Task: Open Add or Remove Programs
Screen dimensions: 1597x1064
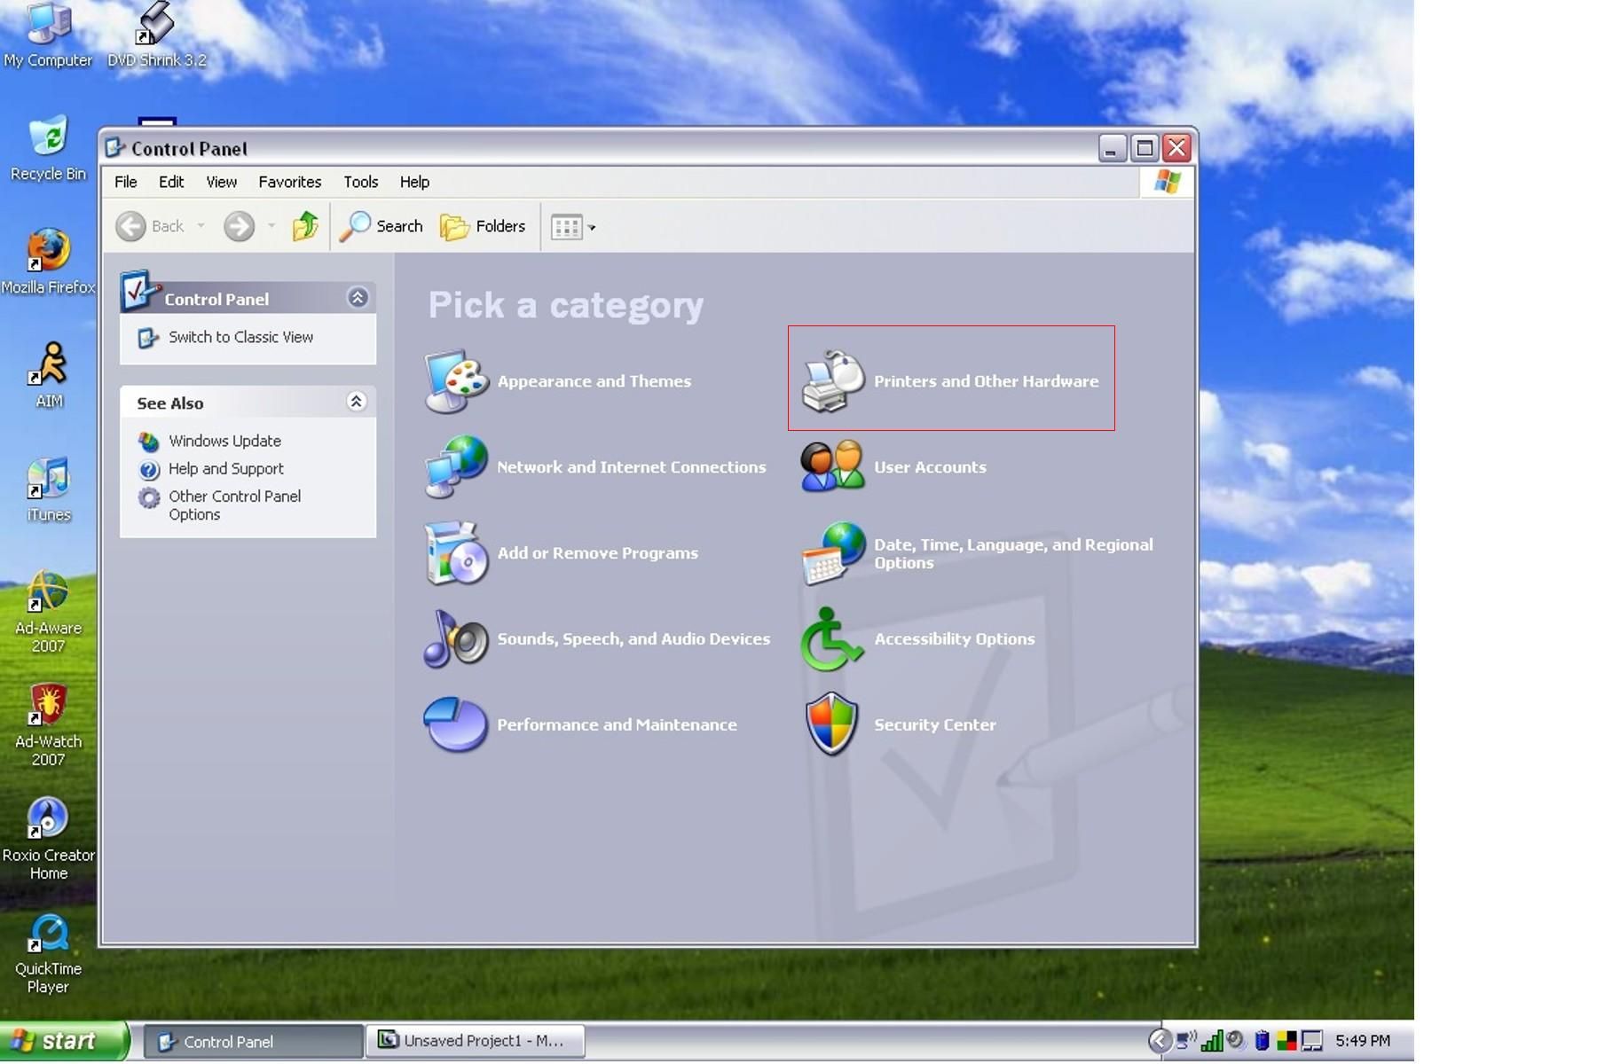Action: [x=598, y=552]
